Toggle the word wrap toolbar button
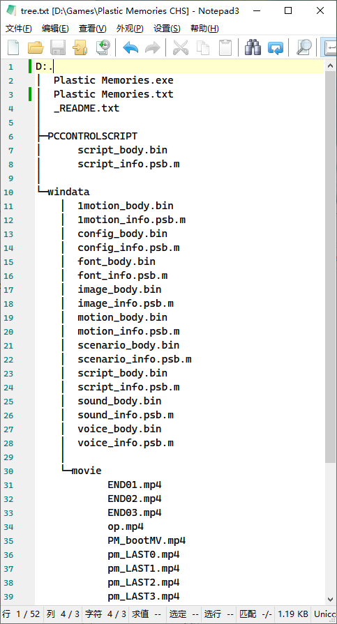 [x=329, y=47]
